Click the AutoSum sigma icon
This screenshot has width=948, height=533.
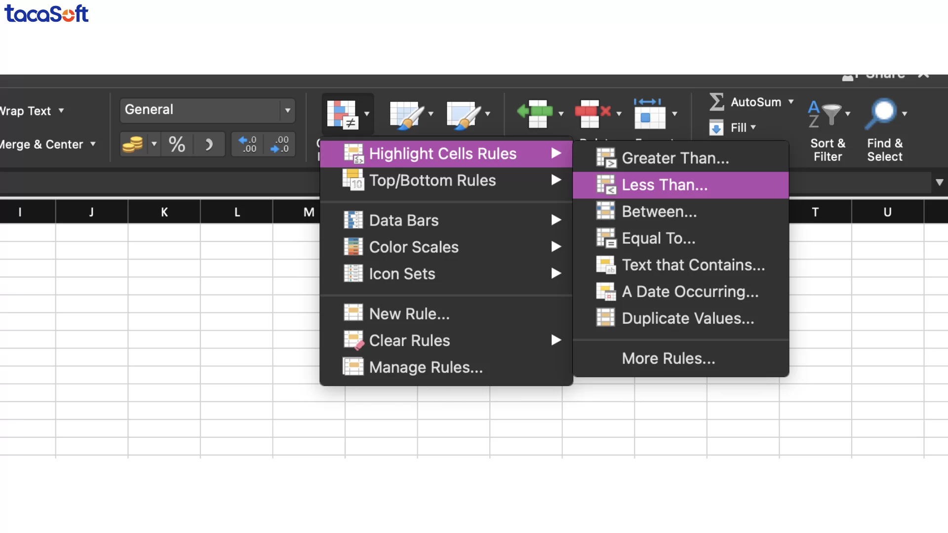(x=717, y=102)
